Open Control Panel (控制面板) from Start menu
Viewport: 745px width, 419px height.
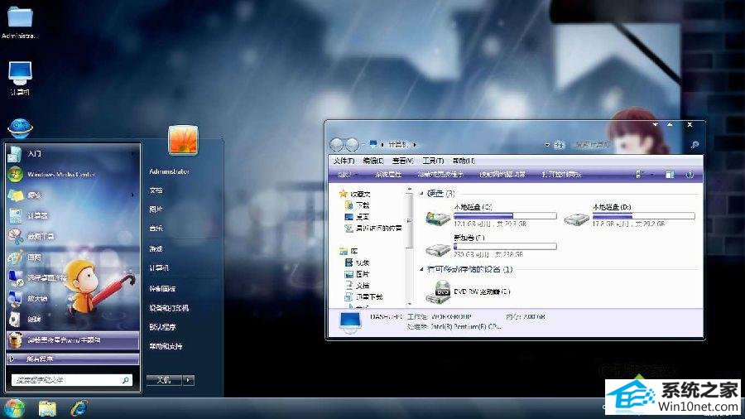[x=162, y=288]
